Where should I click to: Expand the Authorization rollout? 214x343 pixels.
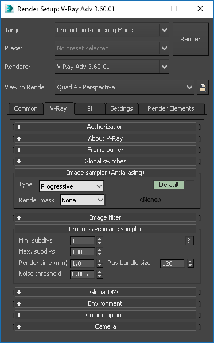(x=105, y=127)
